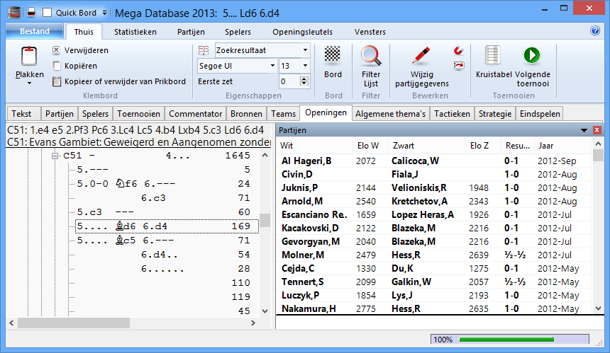Switch to the Tactieken tab
Image resolution: width=610 pixels, height=353 pixels.
click(452, 114)
